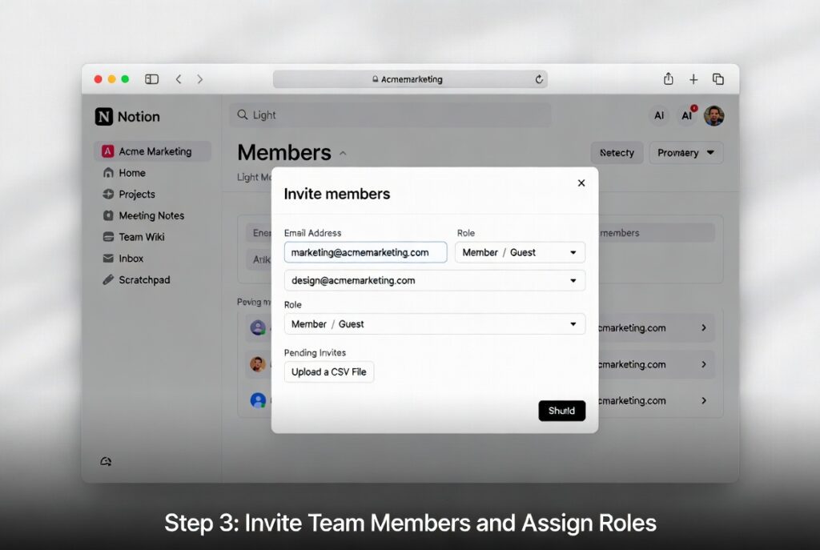Screen dimensions: 820x550
Task: Close the Invite members dialog
Action: 581,183
